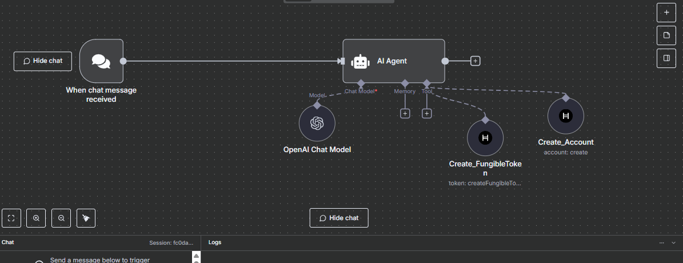This screenshot has width=683, height=263.
Task: Add a Memory sub-node to AI Agent
Action: [x=405, y=114]
